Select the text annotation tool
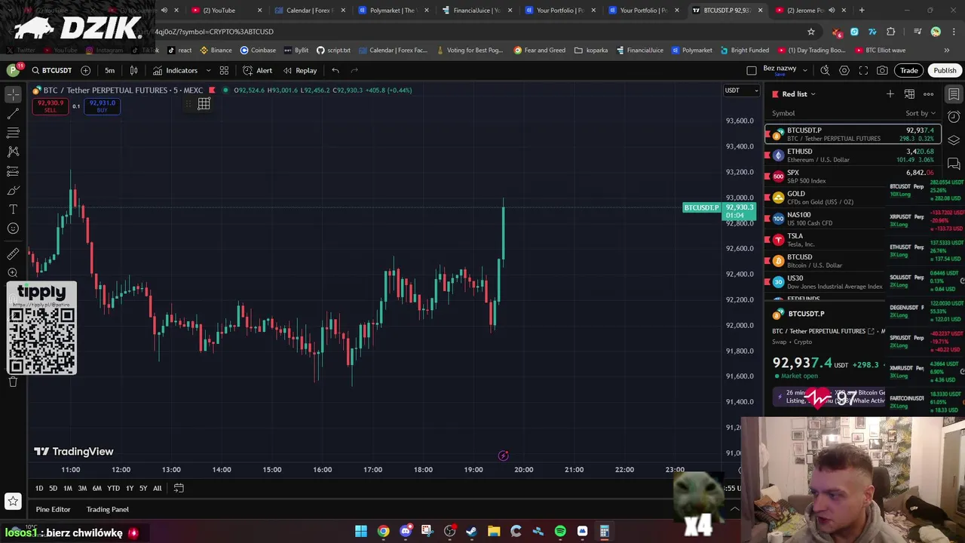 [13, 209]
